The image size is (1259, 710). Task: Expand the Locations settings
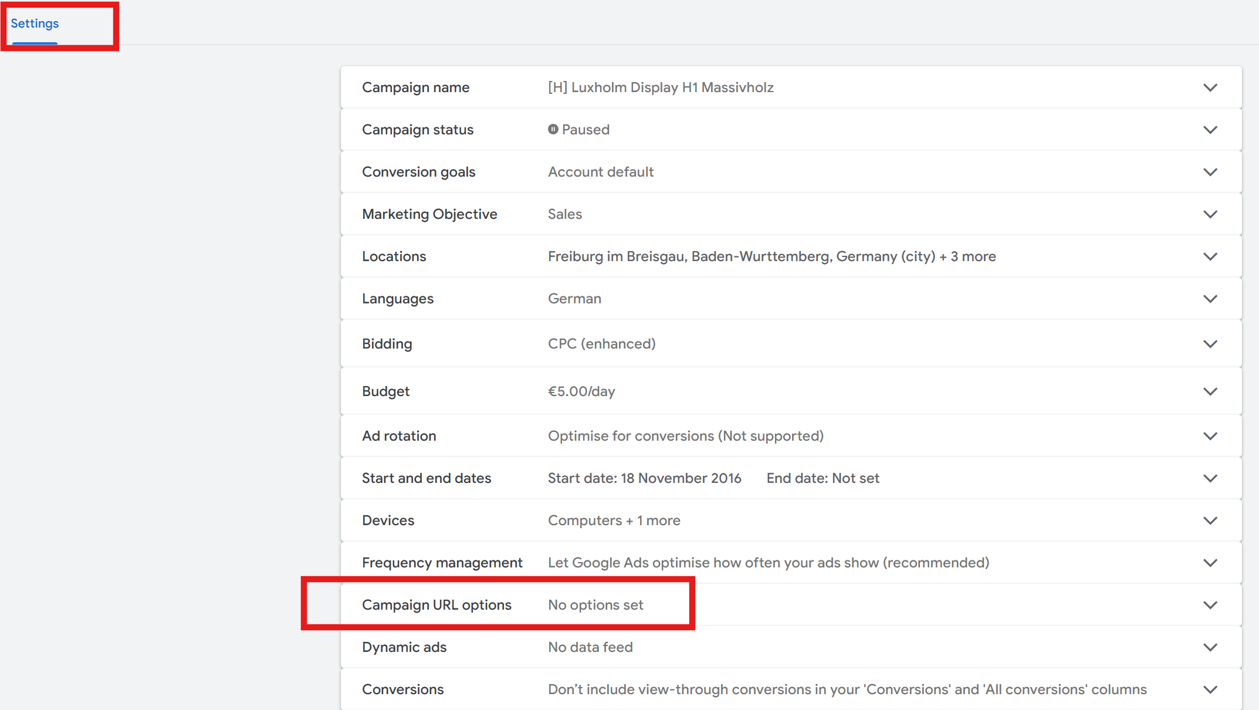click(x=1210, y=256)
